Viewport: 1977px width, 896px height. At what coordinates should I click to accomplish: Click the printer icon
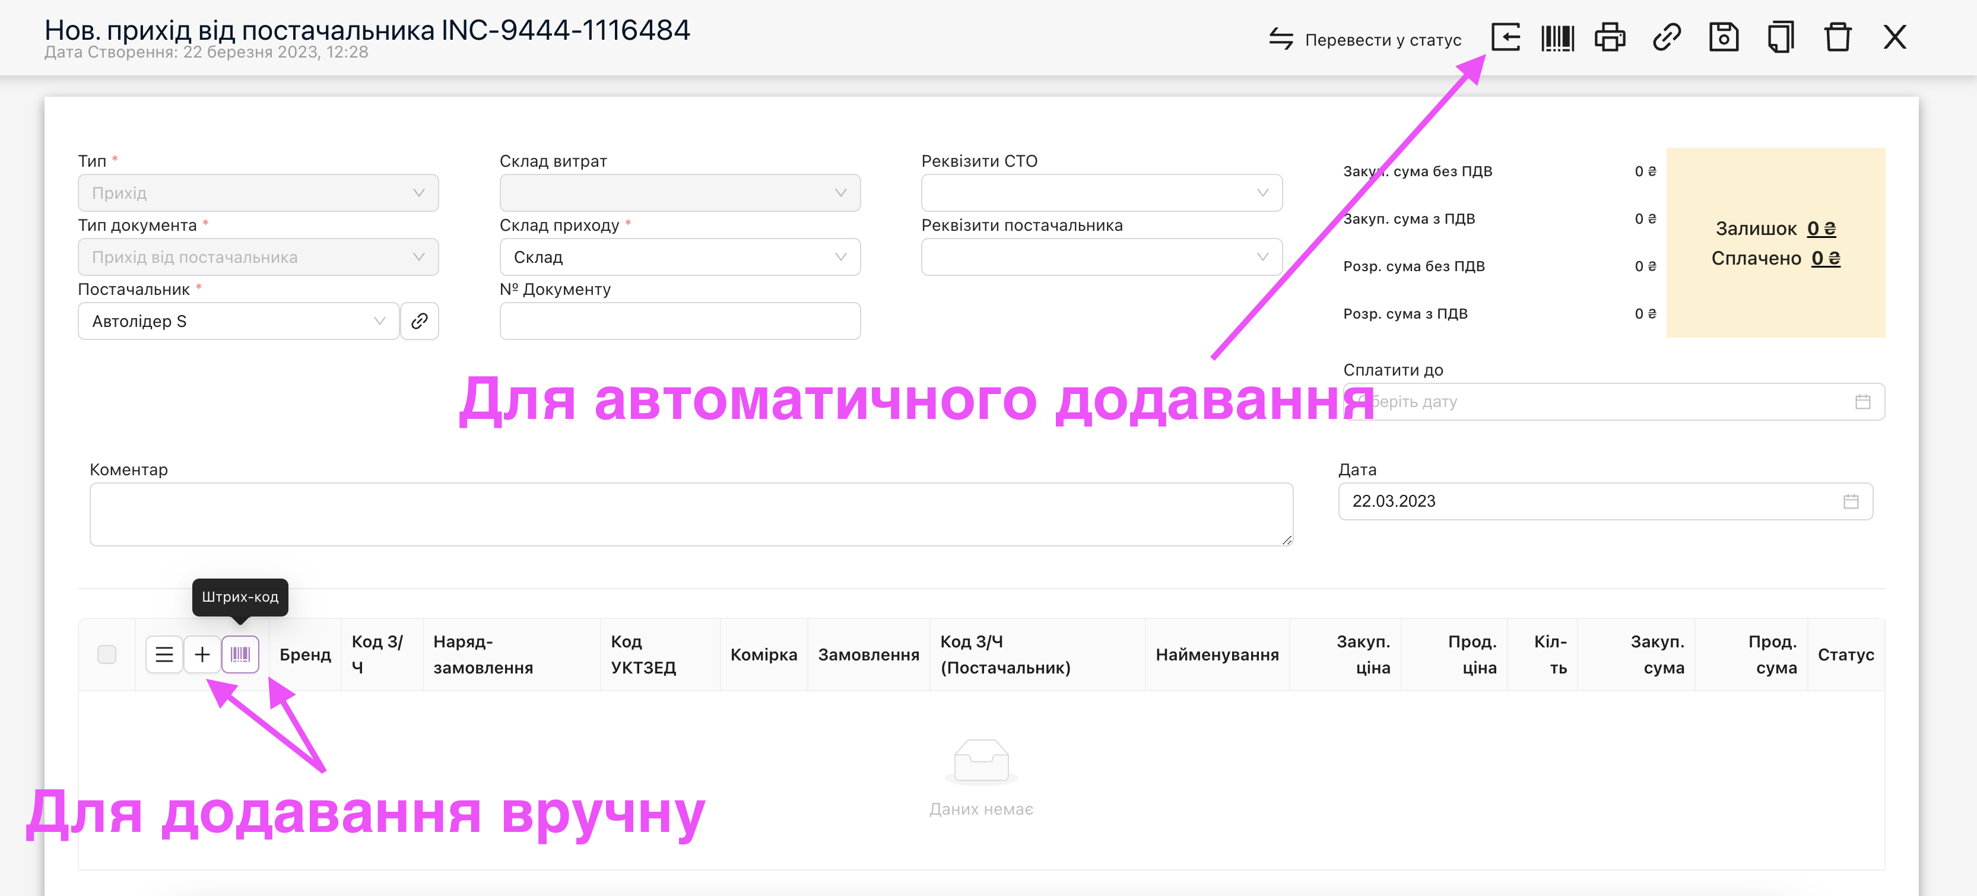[1610, 37]
